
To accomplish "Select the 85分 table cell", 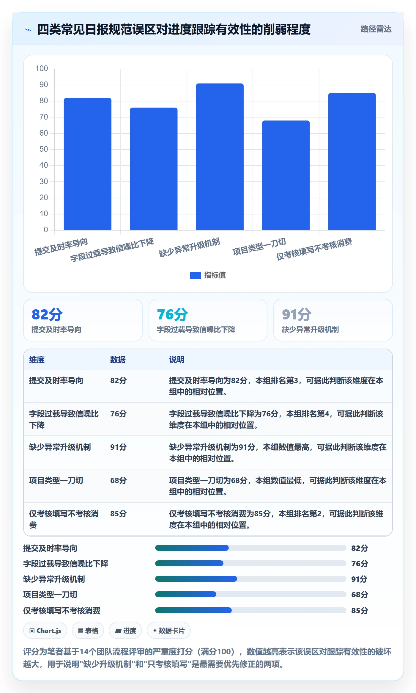I will [x=119, y=514].
